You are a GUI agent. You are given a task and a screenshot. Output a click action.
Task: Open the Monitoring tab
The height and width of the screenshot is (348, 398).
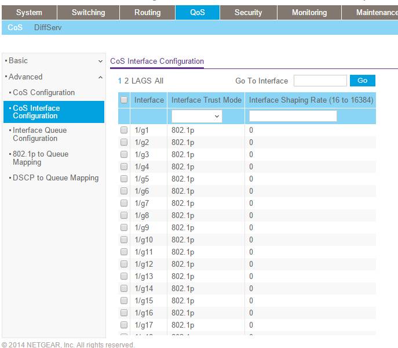[x=309, y=12]
